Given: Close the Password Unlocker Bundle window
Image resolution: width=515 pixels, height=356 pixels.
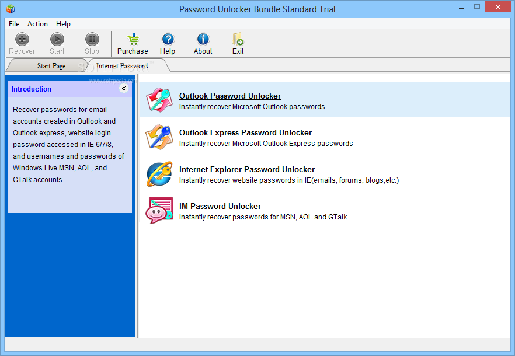Looking at the screenshot, I should click(x=498, y=7).
